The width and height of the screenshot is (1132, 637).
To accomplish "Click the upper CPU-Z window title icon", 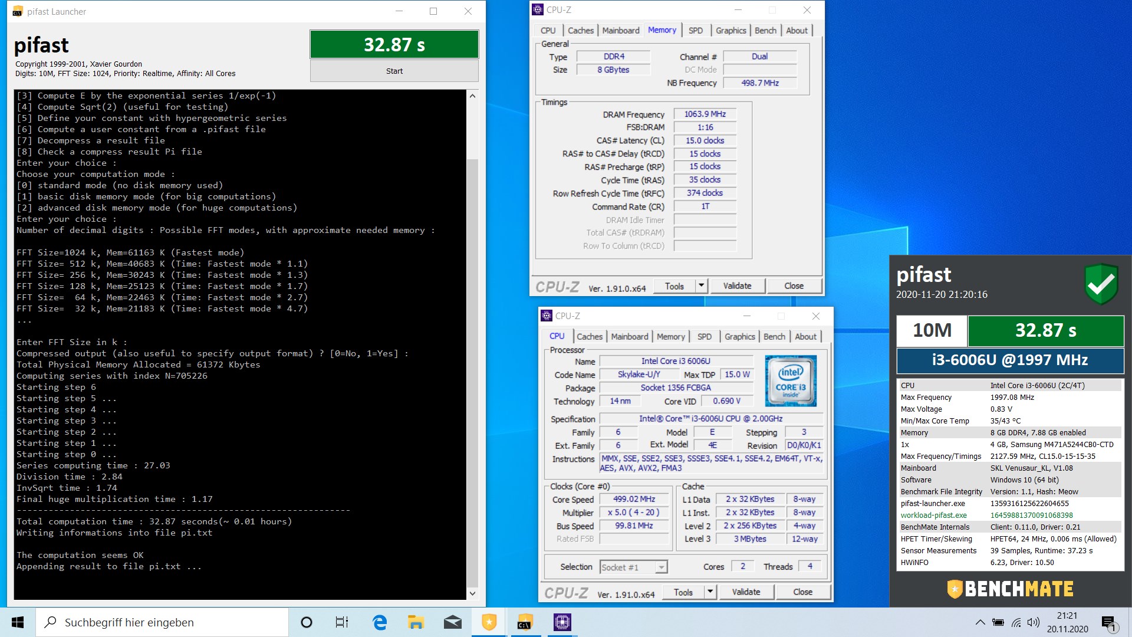I will point(538,9).
